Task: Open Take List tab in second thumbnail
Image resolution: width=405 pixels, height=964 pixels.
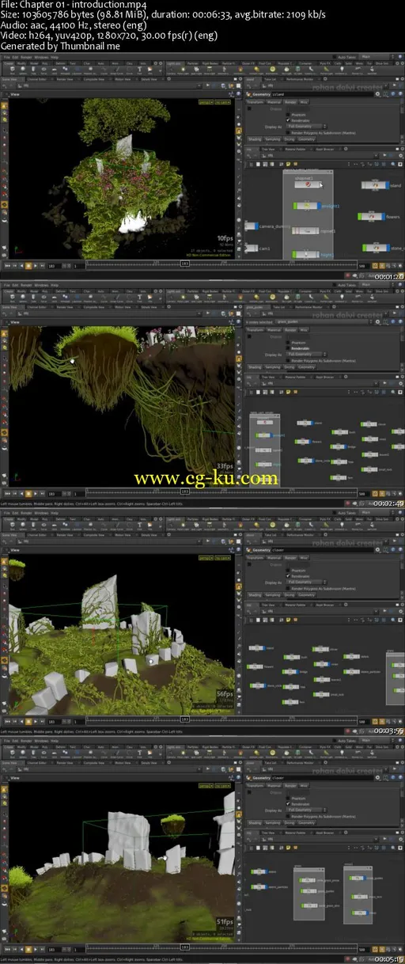Action: tap(279, 307)
